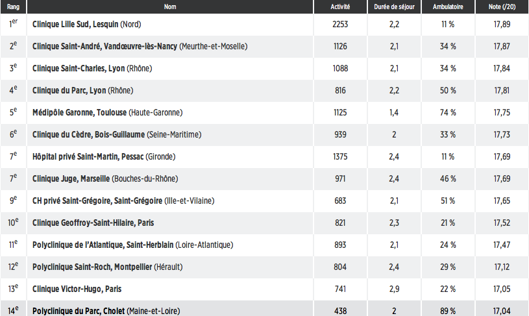Click the Rang column header

(x=13, y=6)
